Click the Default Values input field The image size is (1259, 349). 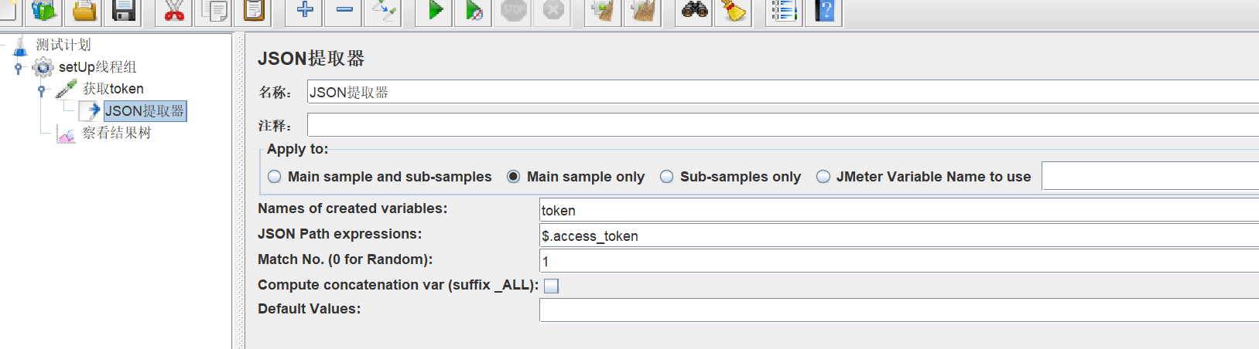(x=898, y=310)
